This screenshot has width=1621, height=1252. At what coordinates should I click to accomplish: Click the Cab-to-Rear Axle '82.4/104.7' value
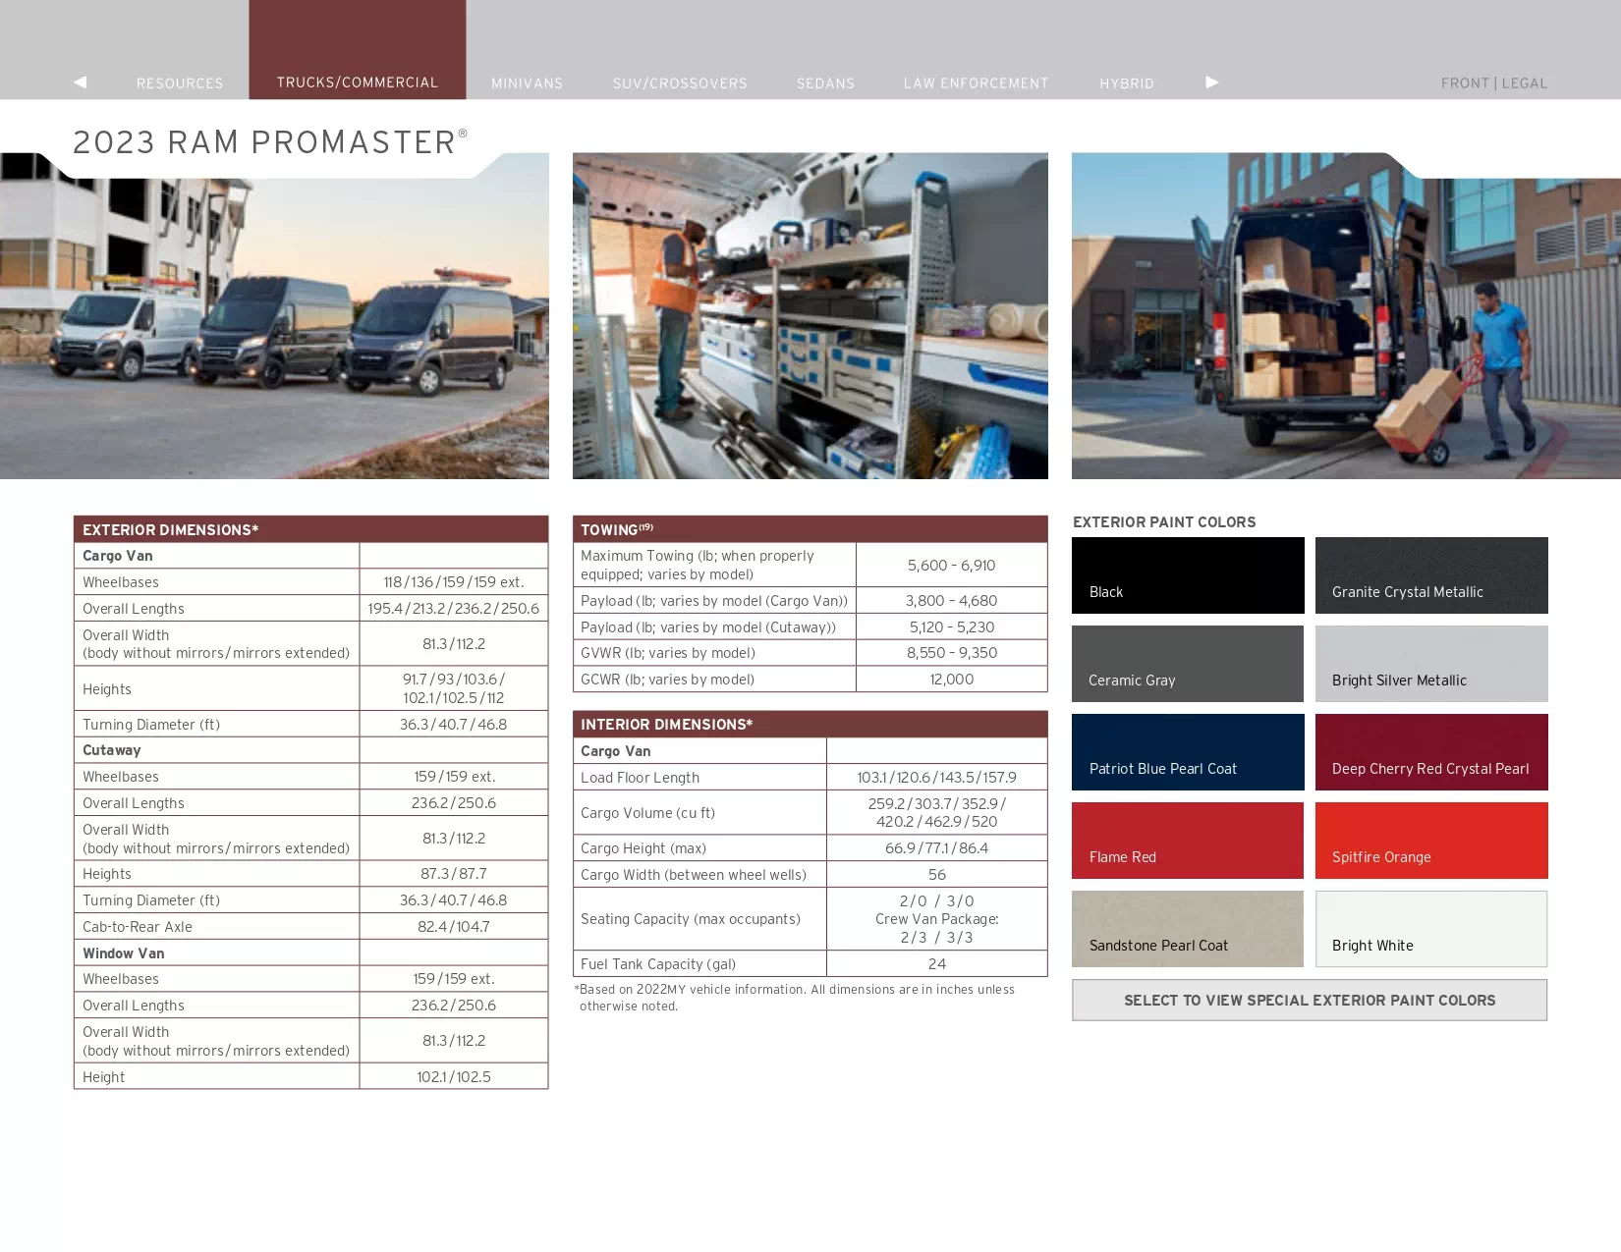[454, 927]
